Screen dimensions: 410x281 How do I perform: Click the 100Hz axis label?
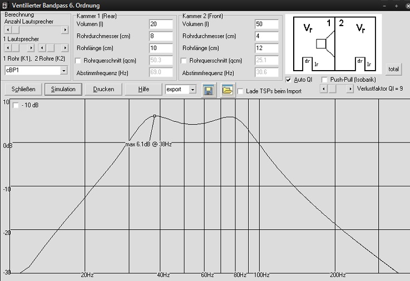[261, 275]
